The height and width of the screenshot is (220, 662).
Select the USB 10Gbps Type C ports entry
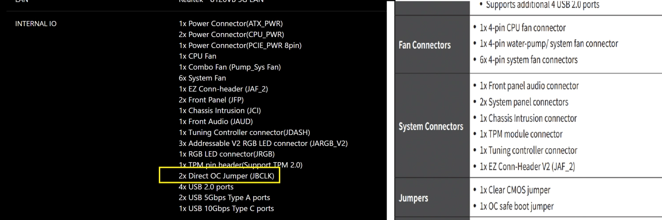click(x=226, y=209)
